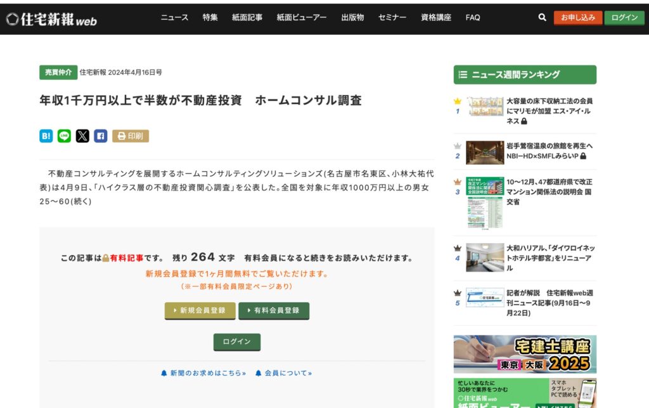This screenshot has width=649, height=408.
Task: Open the 特集 menu item
Action: click(210, 18)
